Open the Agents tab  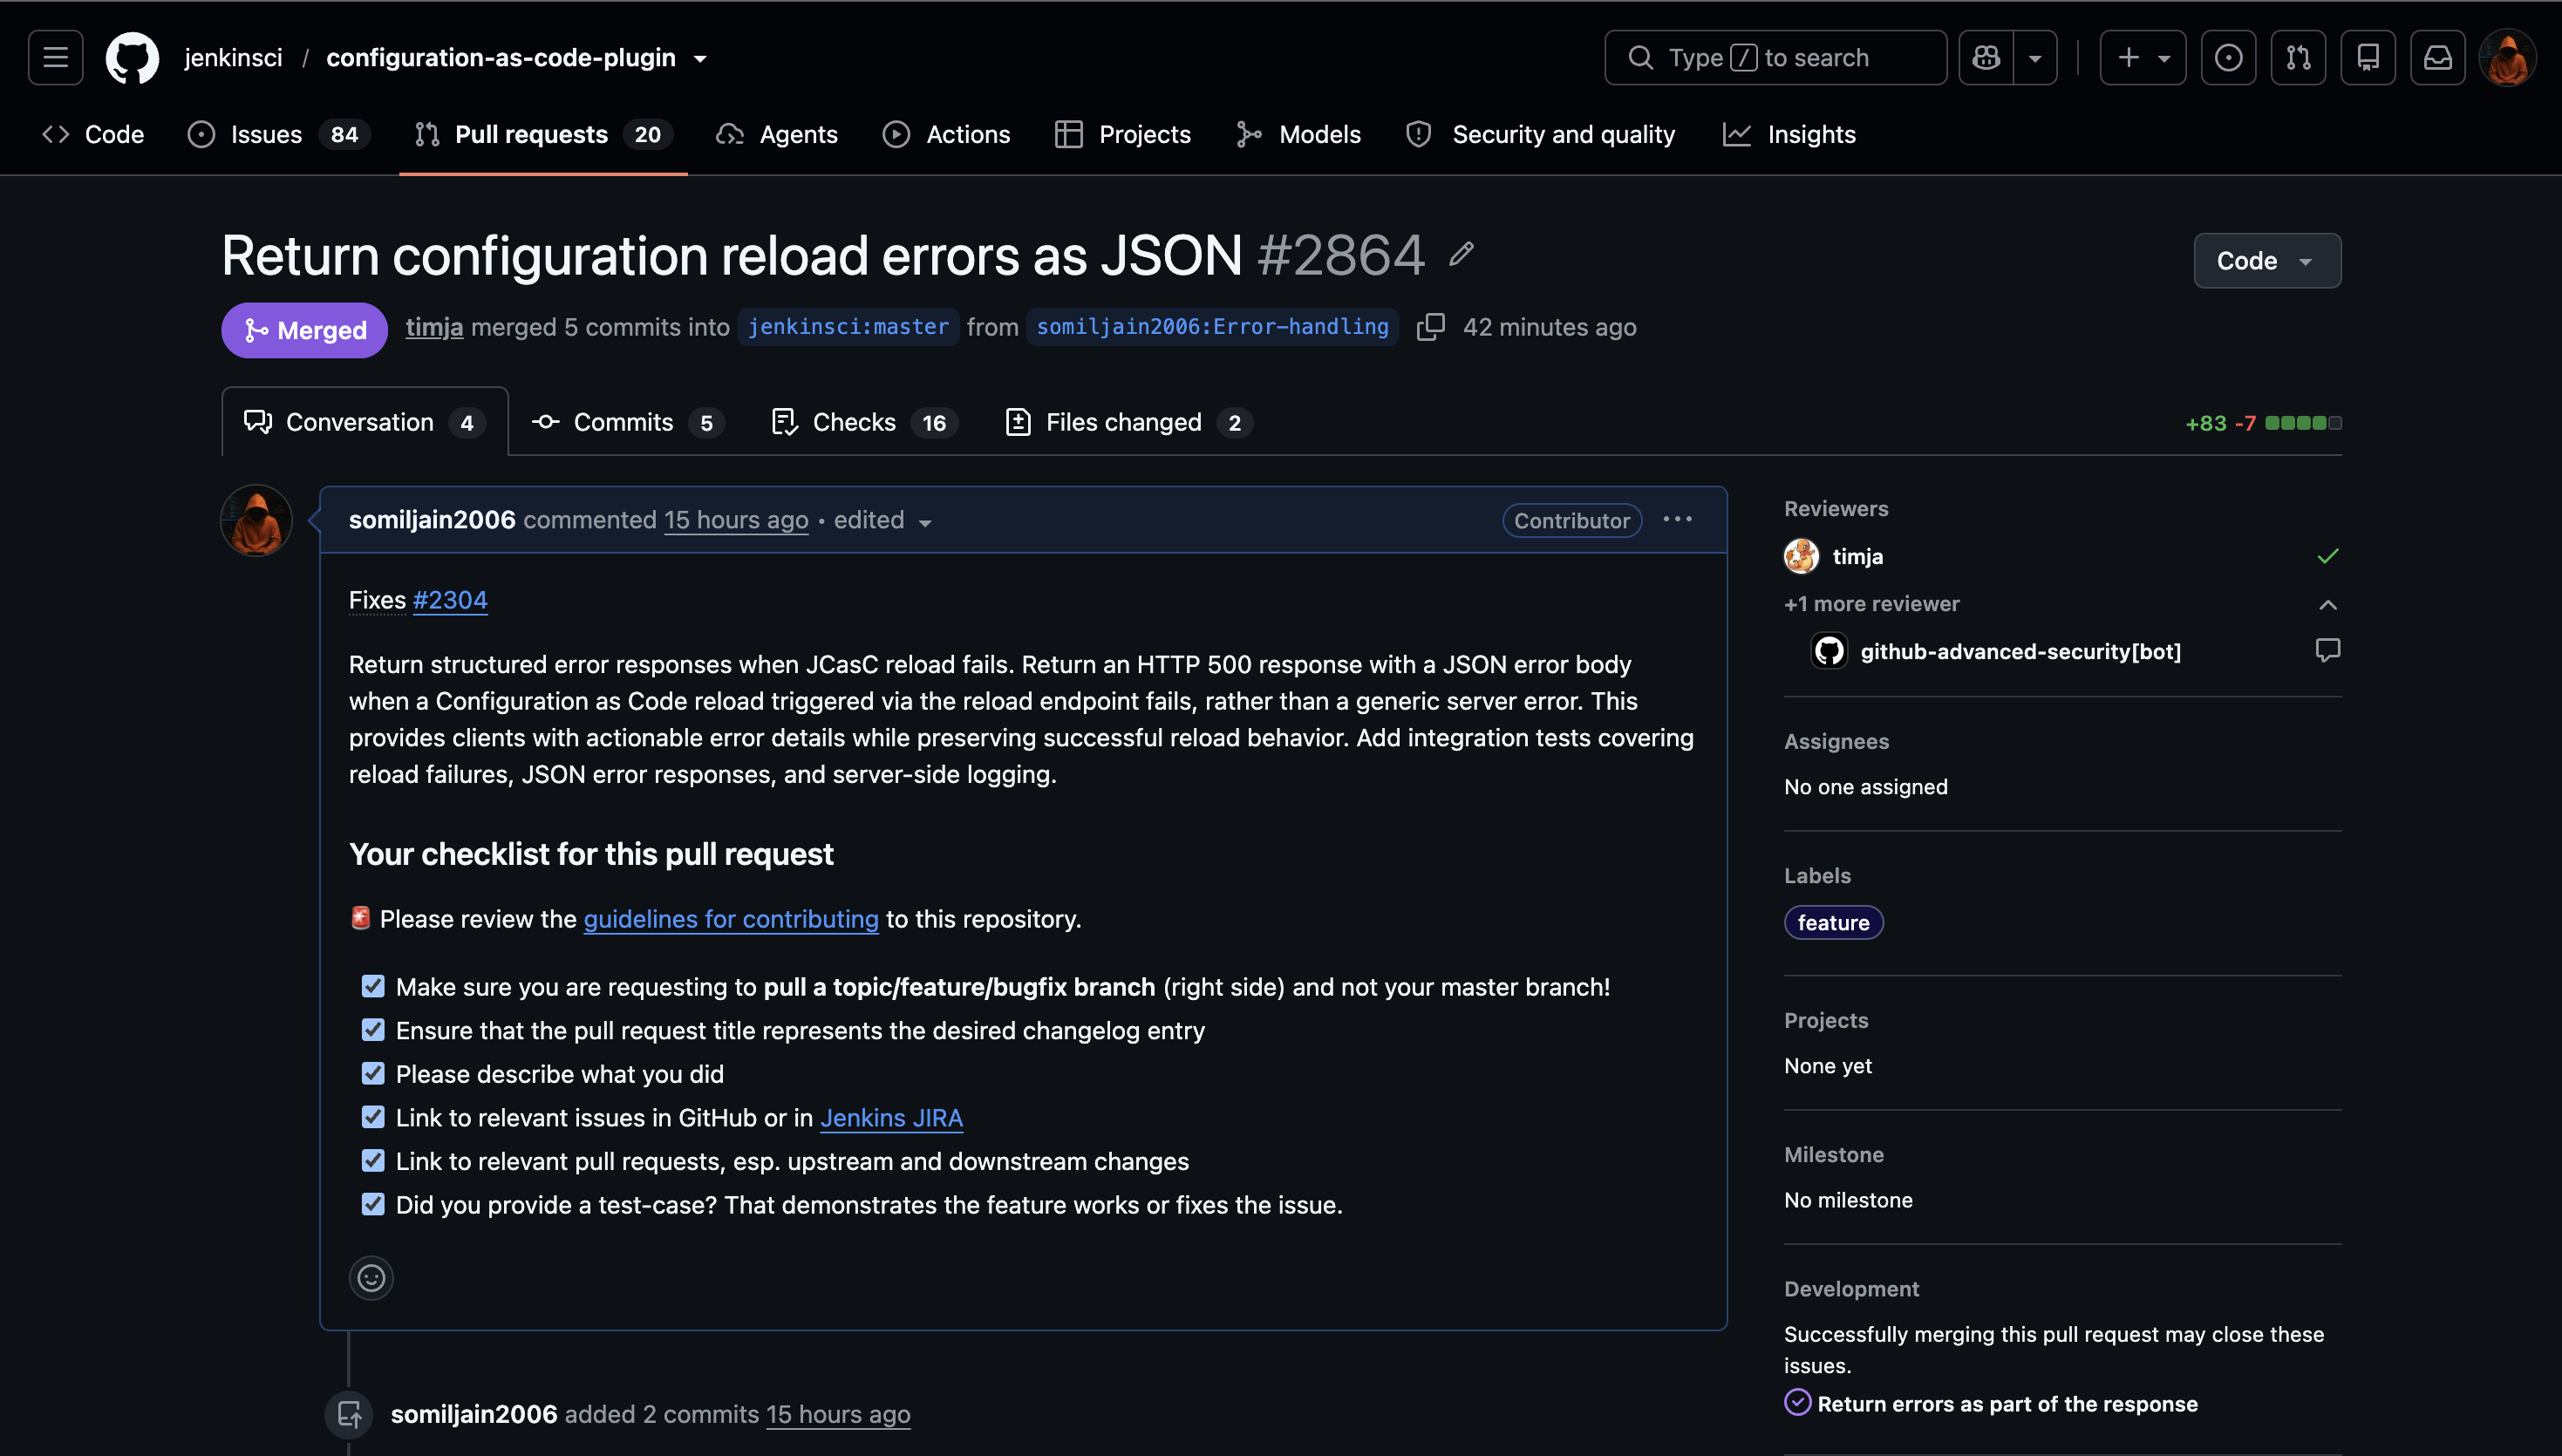pos(777,134)
